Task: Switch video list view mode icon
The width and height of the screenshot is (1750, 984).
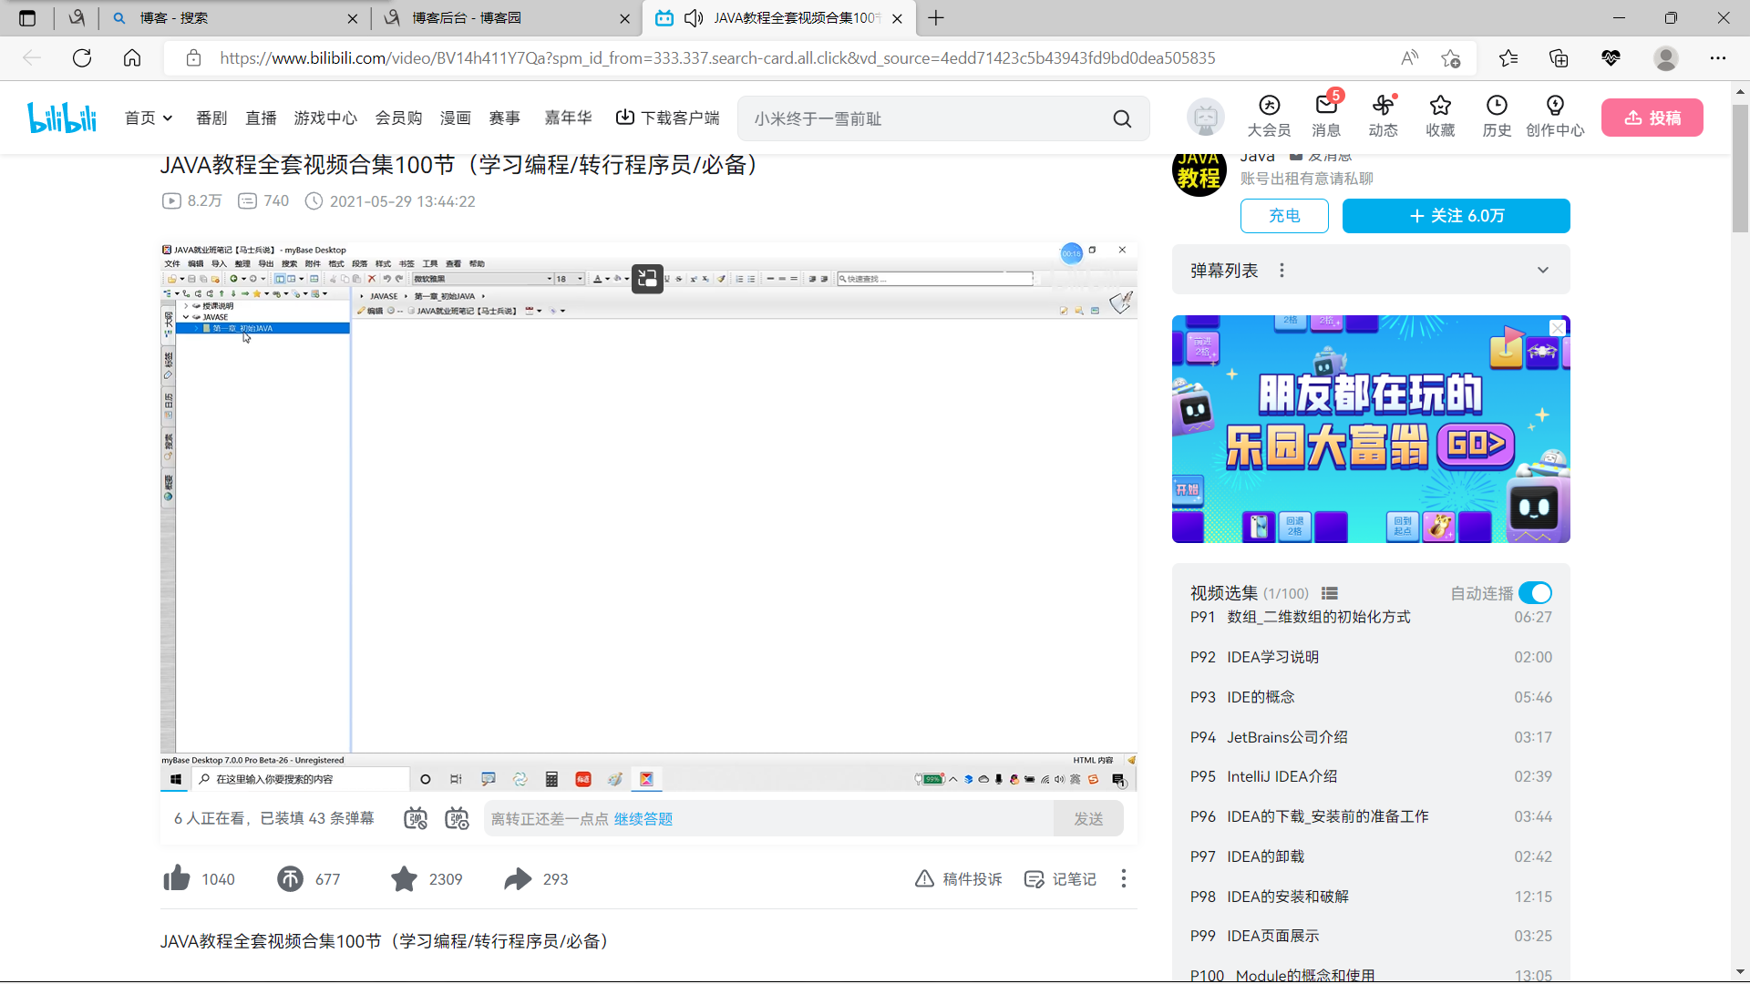Action: [1330, 593]
